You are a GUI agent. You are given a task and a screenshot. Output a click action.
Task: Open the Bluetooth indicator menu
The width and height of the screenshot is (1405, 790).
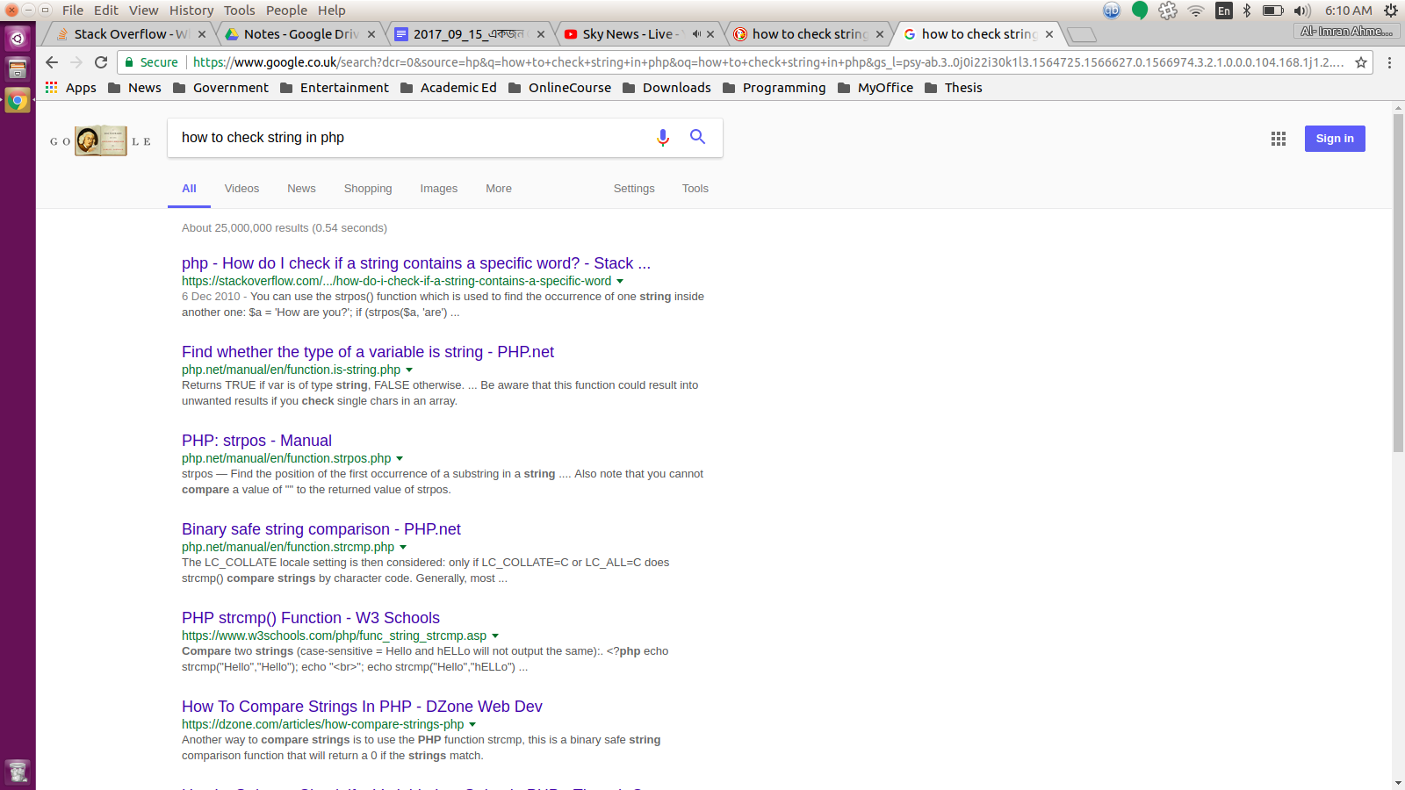[x=1247, y=11]
